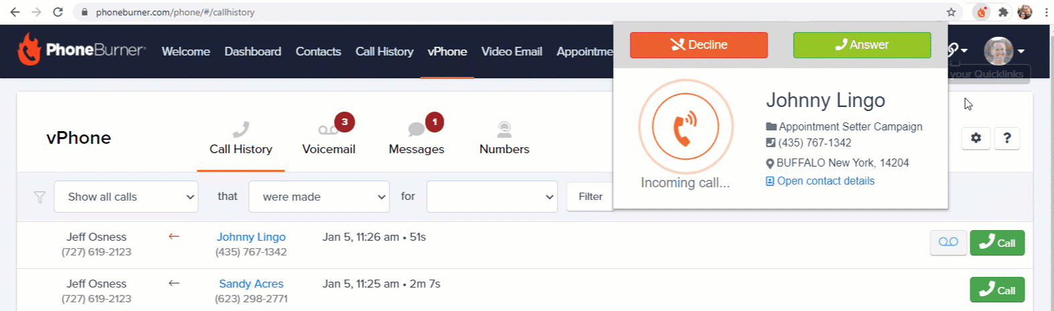Open the vPhone settings gear
This screenshot has height=311, width=1054.
point(976,138)
